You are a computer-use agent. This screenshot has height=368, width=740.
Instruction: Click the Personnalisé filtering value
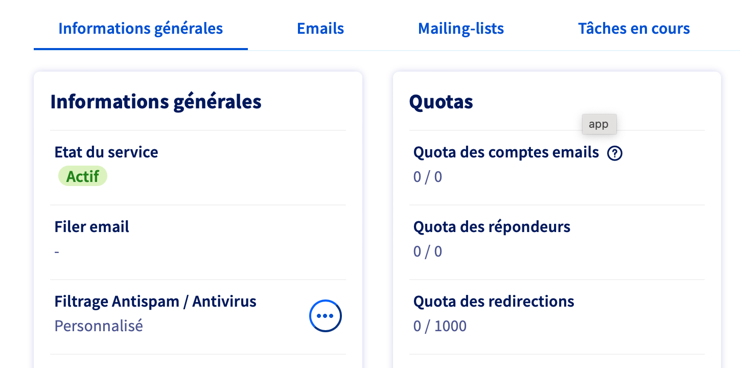pyautogui.click(x=99, y=326)
